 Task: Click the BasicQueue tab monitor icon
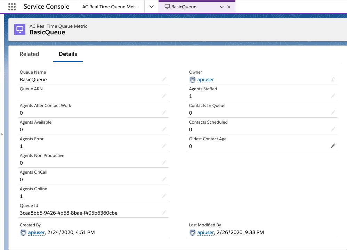coord(167,7)
